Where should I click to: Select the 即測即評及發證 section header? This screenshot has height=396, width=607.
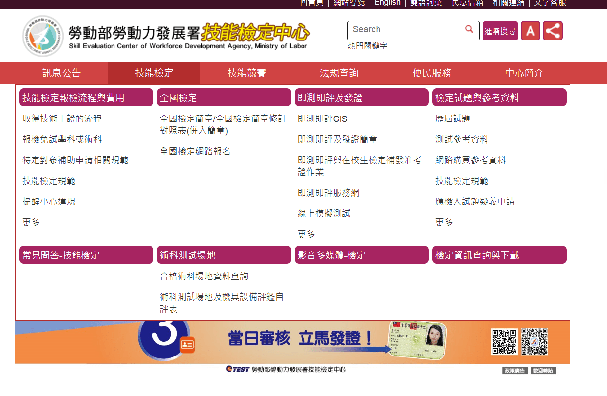tap(362, 97)
